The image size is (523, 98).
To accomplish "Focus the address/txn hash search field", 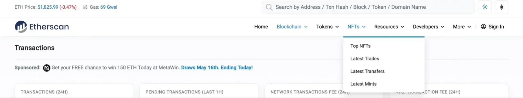I will (x=368, y=7).
